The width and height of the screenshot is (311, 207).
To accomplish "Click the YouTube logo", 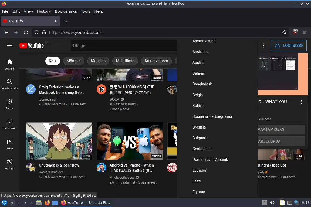I will coord(32,46).
